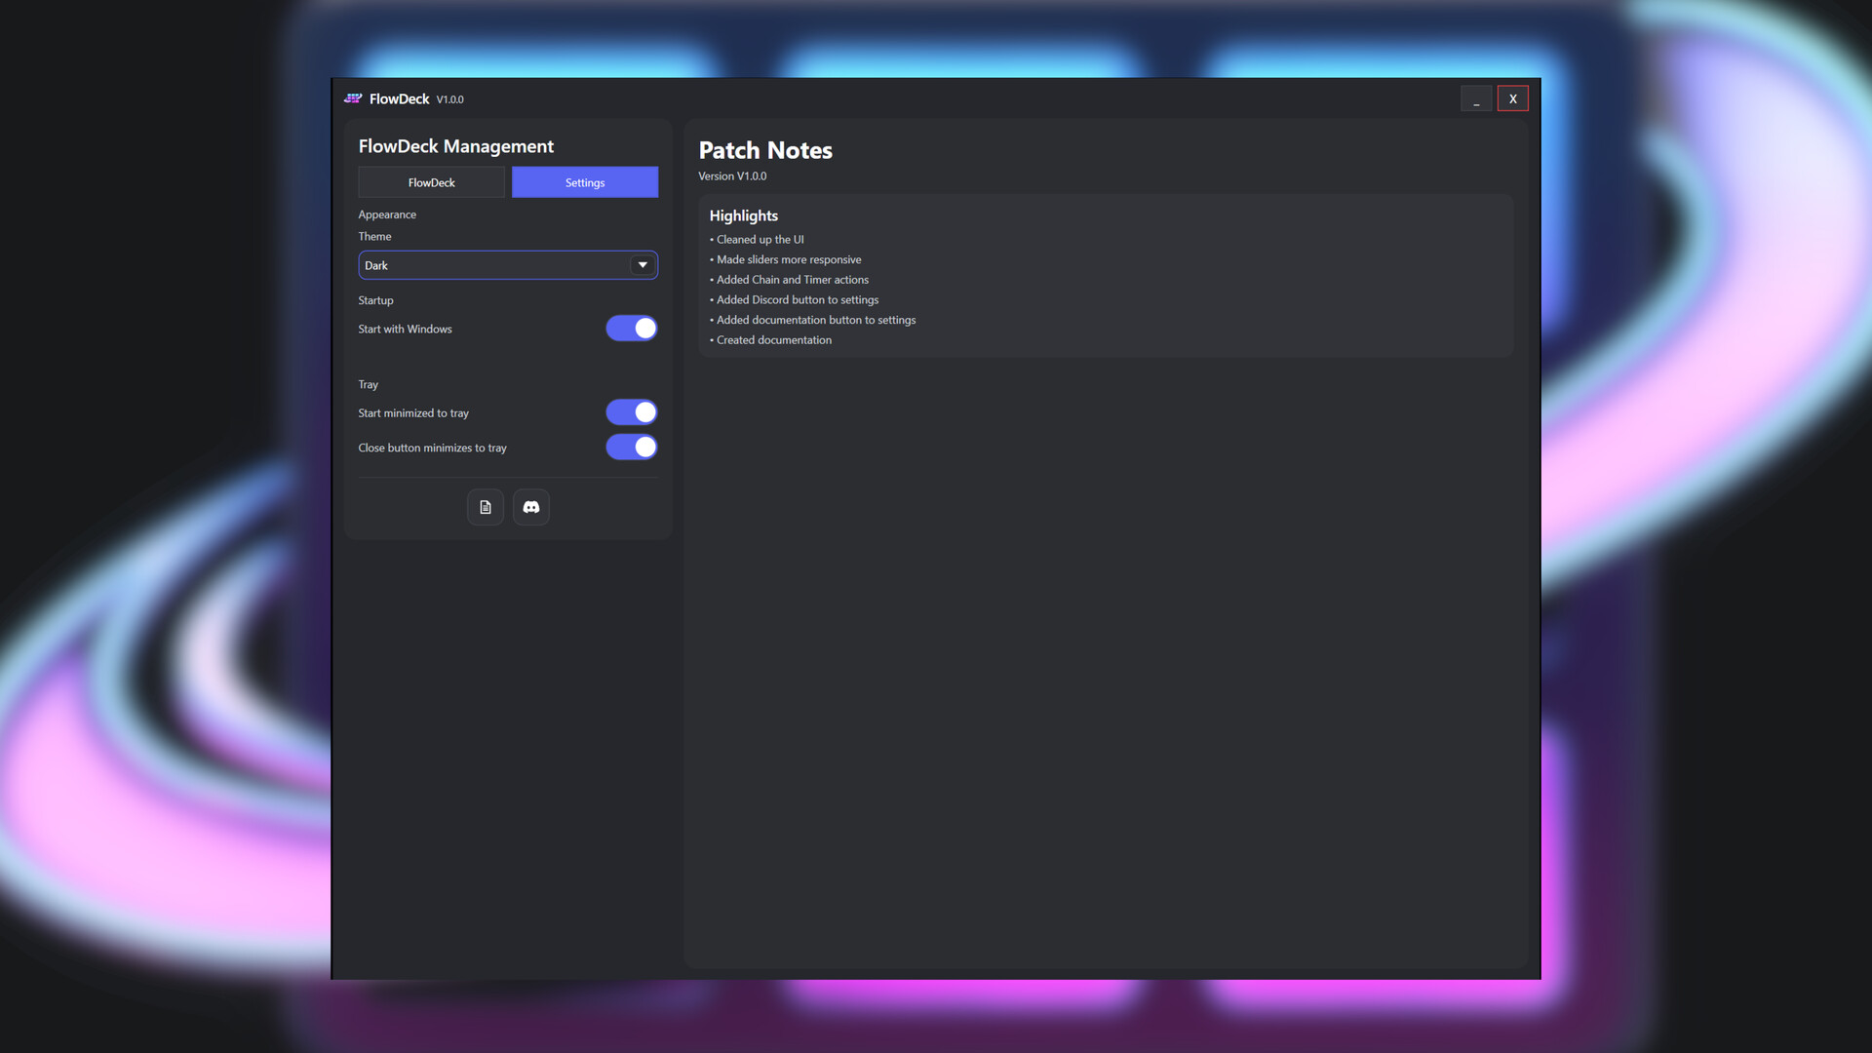Toggle Close button minimizes to tray switch
Image resolution: width=1872 pixels, height=1053 pixels.
[x=632, y=448]
